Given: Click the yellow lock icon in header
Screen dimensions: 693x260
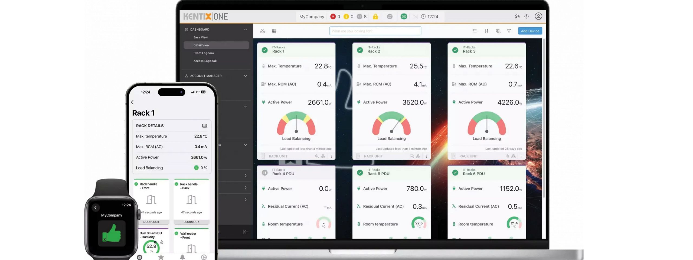Looking at the screenshot, I should pyautogui.click(x=375, y=17).
